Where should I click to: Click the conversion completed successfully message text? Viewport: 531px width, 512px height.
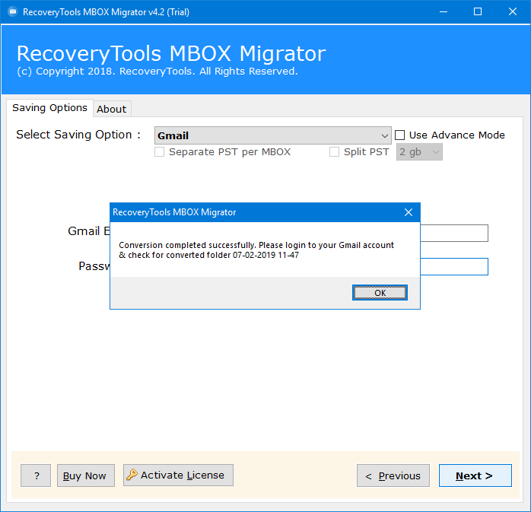tap(256, 250)
